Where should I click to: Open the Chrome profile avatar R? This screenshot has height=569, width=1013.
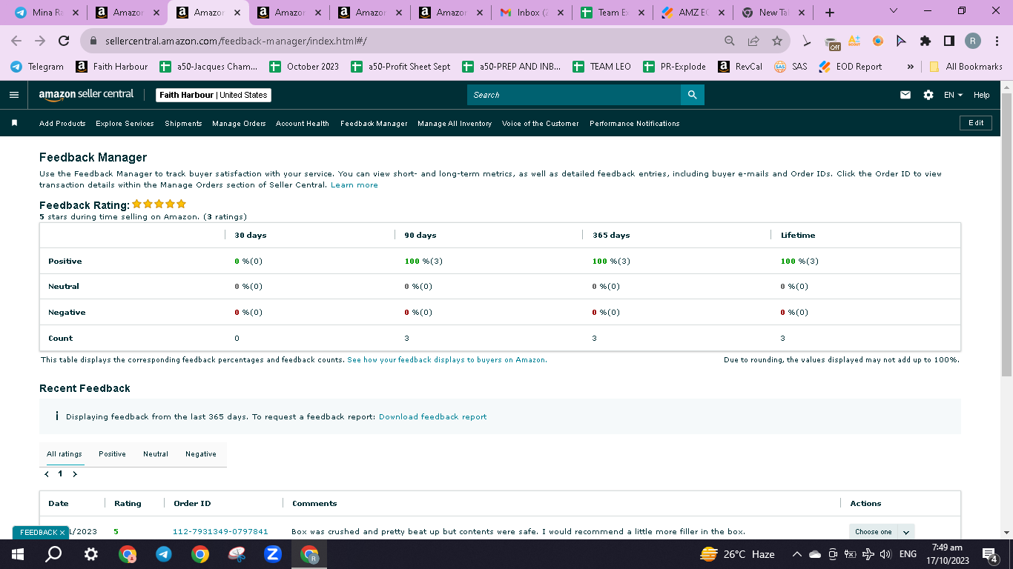tap(973, 41)
